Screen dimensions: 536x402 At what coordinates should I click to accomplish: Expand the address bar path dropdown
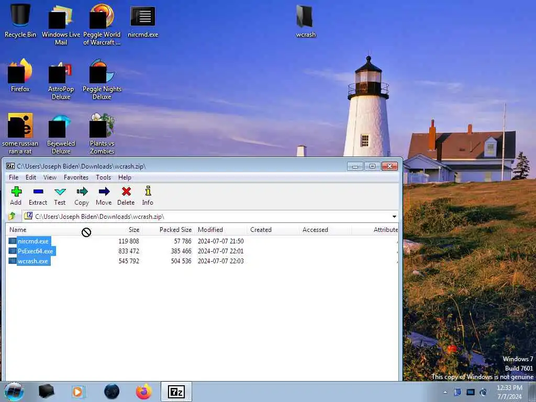(394, 217)
